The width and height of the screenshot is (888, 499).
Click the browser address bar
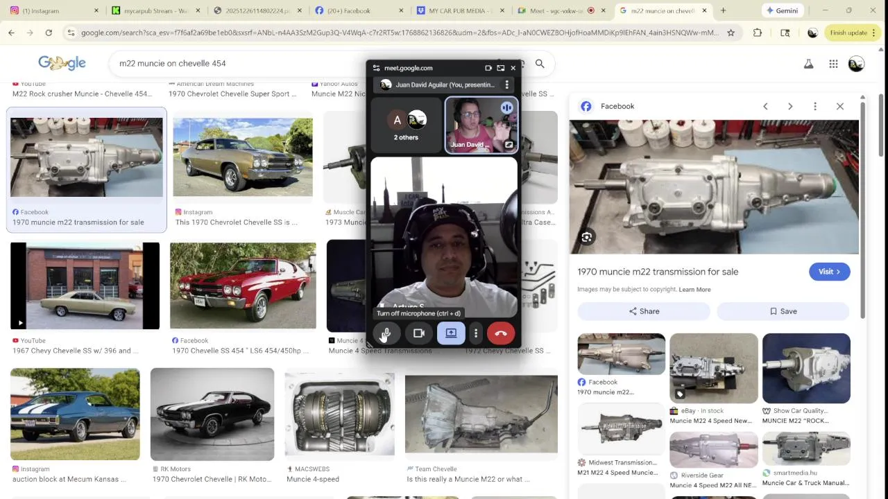pyautogui.click(x=399, y=33)
